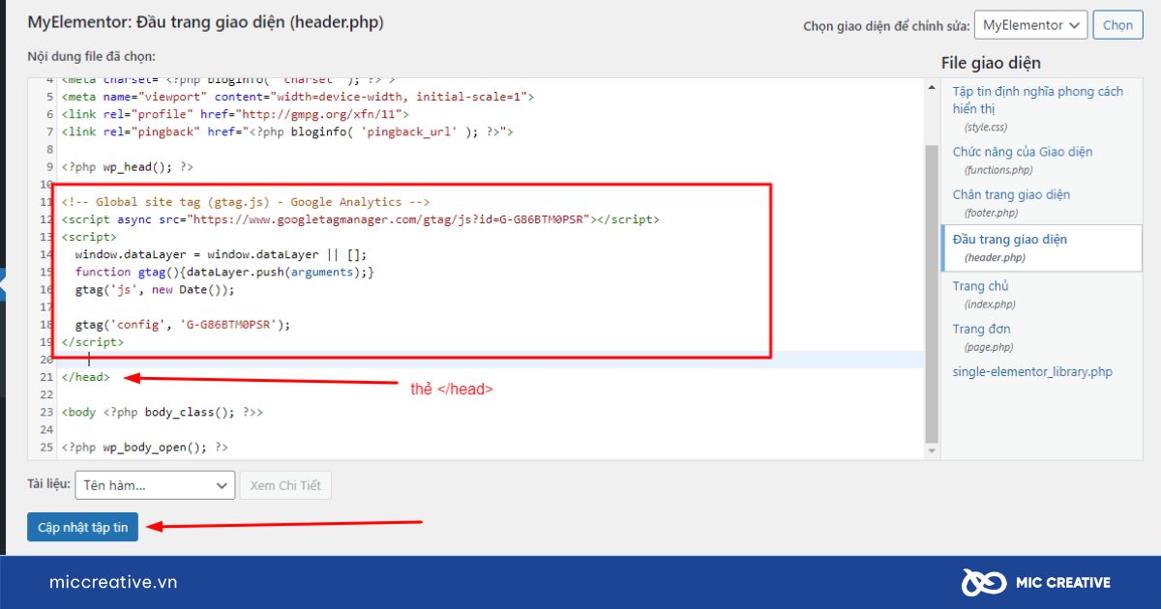Click the </head> tag on line 21
1161x609 pixels.
tap(85, 377)
